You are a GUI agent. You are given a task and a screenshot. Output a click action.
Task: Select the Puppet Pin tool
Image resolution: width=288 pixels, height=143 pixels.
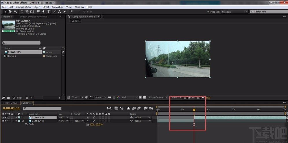tap(71, 11)
